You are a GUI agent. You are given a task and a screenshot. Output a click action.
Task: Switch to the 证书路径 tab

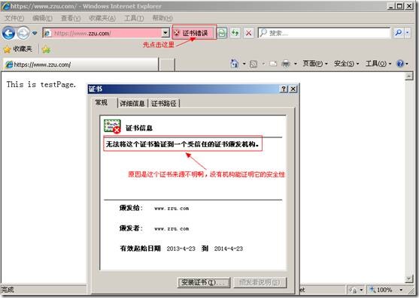click(x=164, y=104)
